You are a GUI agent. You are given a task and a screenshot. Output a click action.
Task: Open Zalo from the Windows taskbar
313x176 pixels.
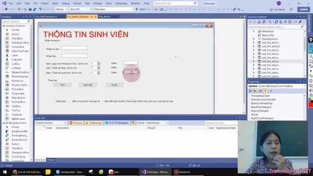click(114, 172)
